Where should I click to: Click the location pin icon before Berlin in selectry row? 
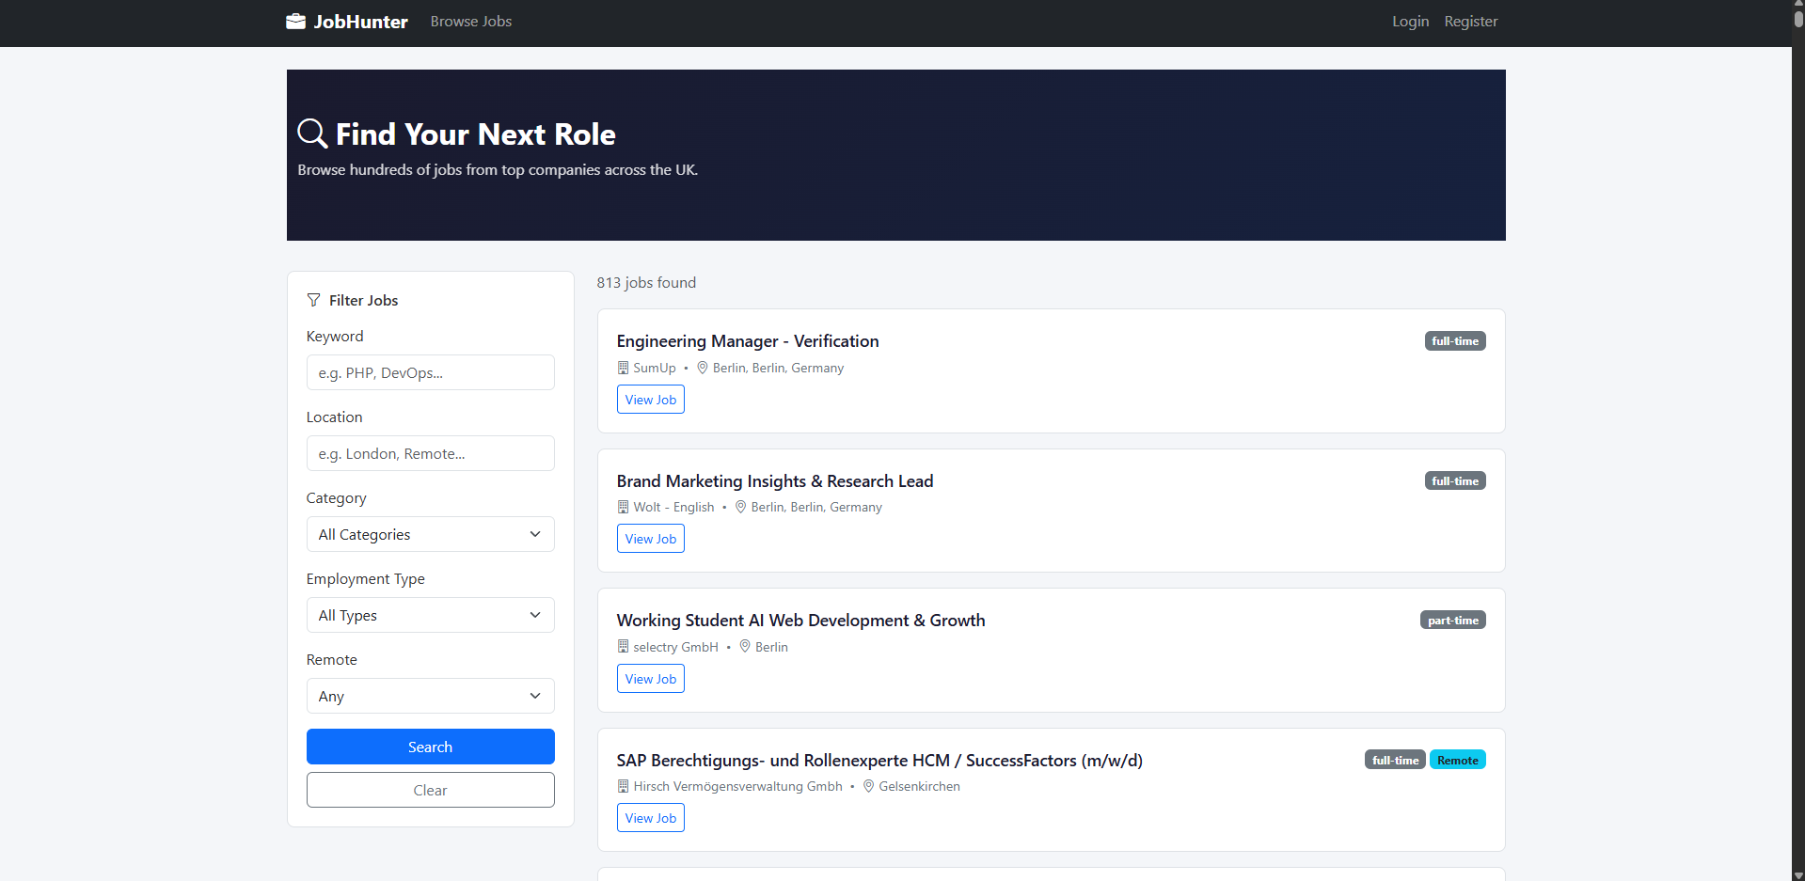point(745,647)
